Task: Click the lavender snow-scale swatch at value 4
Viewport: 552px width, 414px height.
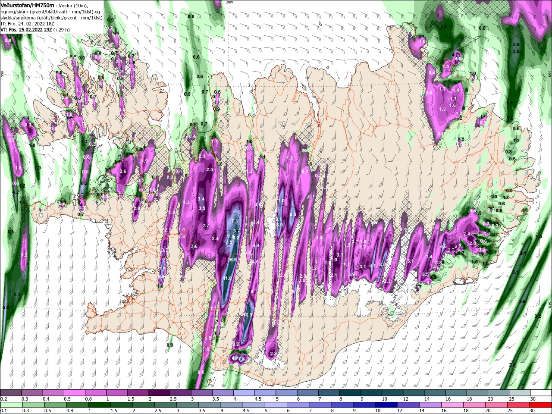Action: tap(244, 393)
